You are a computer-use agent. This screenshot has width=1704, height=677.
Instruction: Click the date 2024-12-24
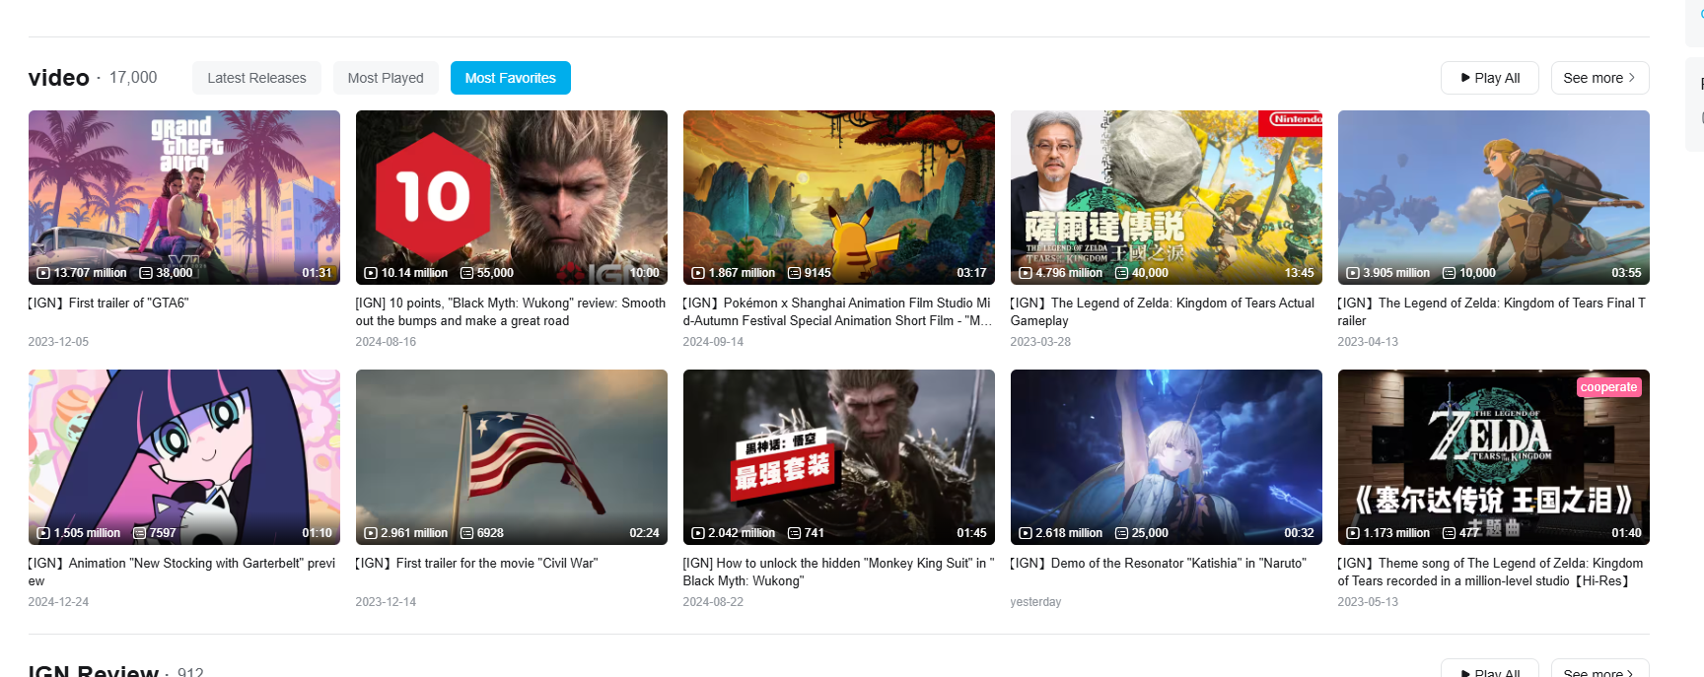[x=58, y=602]
